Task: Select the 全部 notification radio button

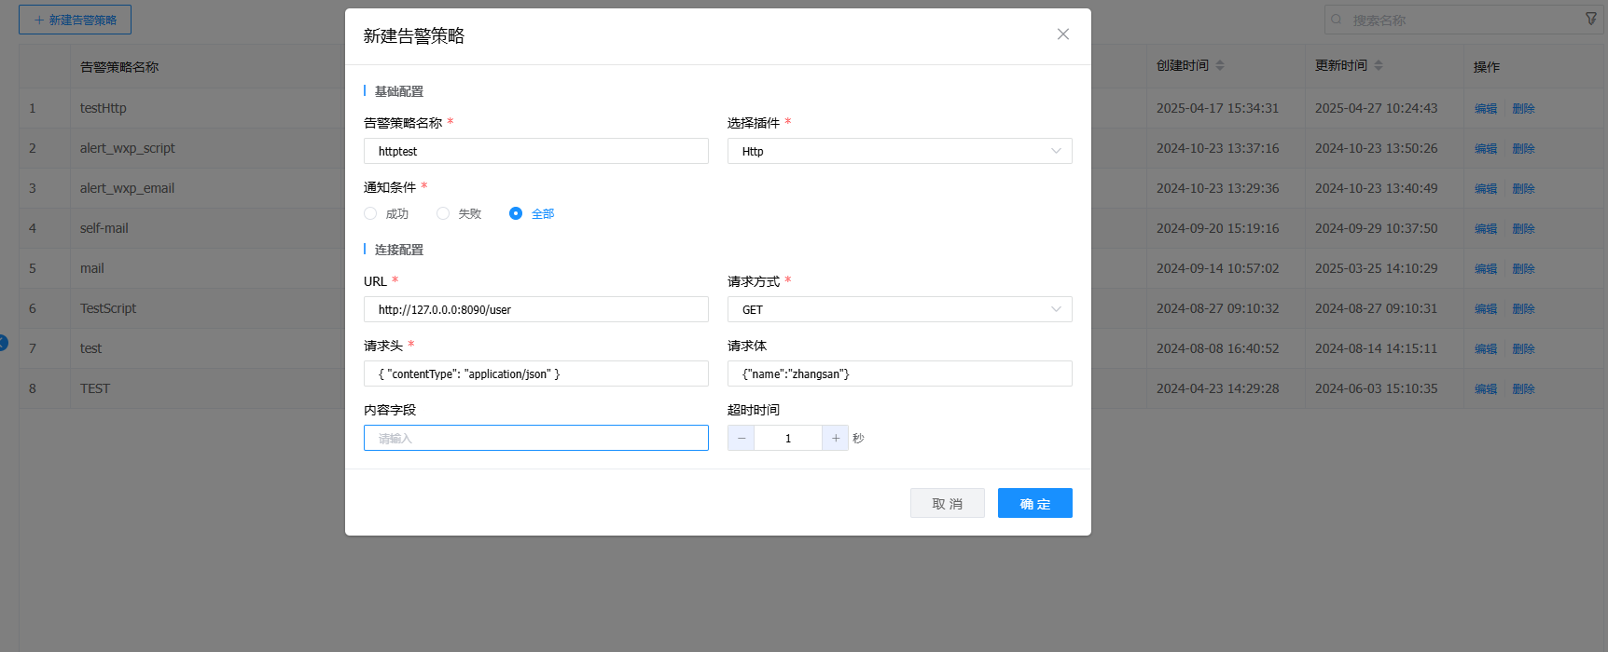Action: click(516, 213)
